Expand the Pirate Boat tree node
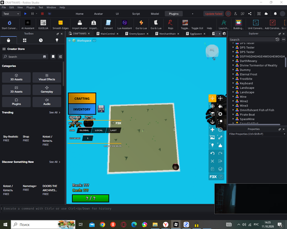This screenshot has height=229, width=287. click(x=233, y=114)
